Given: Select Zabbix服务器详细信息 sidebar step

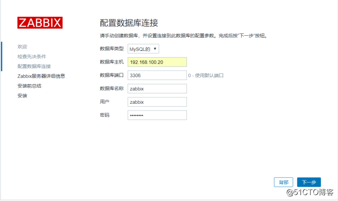Looking at the screenshot, I should (x=41, y=76).
